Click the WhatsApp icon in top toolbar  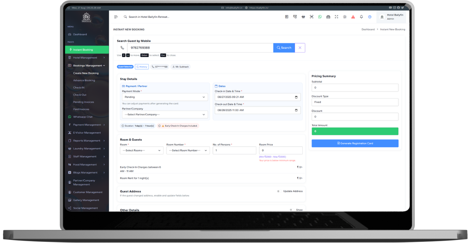(320, 17)
